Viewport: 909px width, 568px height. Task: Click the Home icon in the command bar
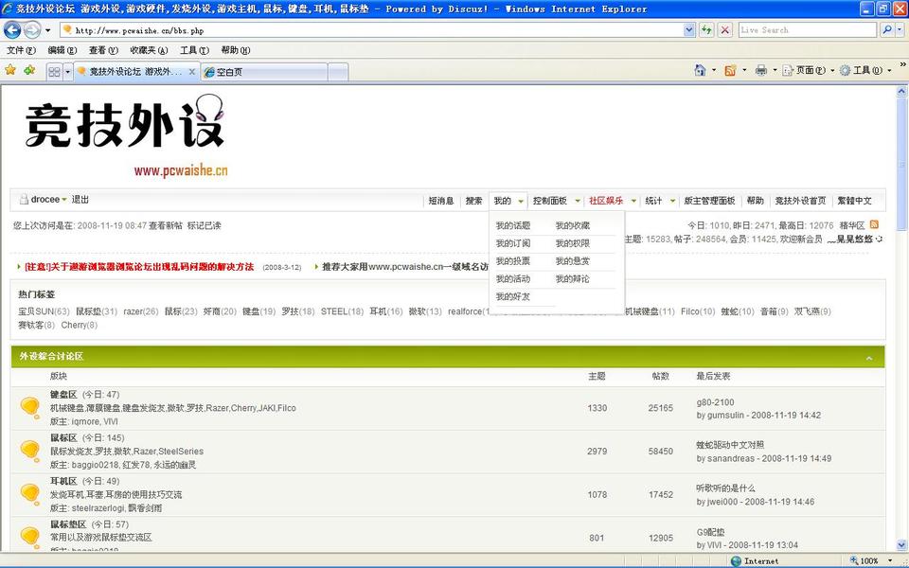[x=700, y=70]
